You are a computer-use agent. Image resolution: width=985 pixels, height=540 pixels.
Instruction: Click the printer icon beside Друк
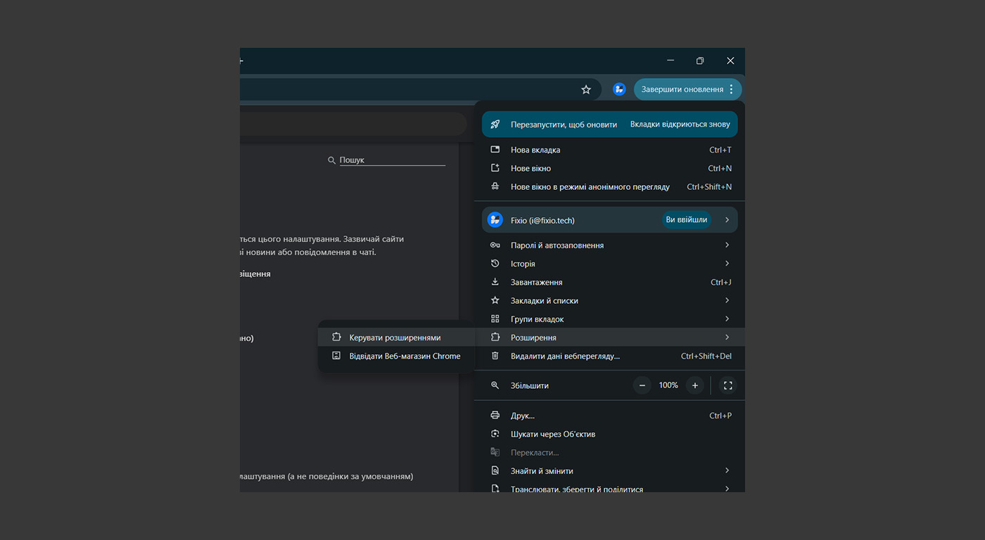click(495, 416)
